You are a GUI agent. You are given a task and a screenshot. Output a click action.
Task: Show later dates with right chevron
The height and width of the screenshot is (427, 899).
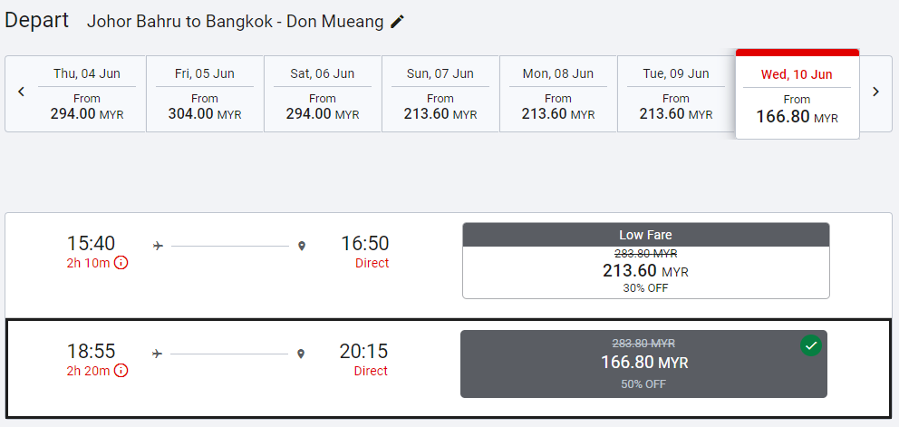pos(875,92)
